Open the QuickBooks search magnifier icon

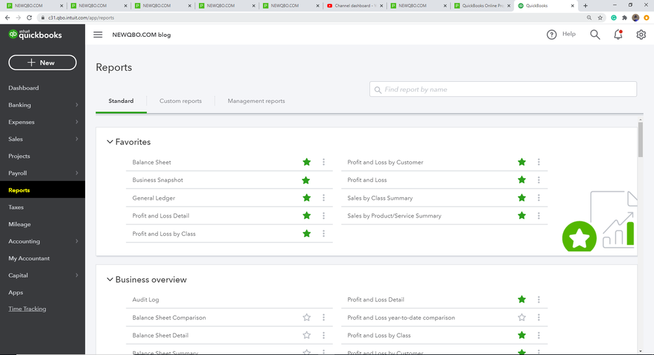[x=594, y=35]
